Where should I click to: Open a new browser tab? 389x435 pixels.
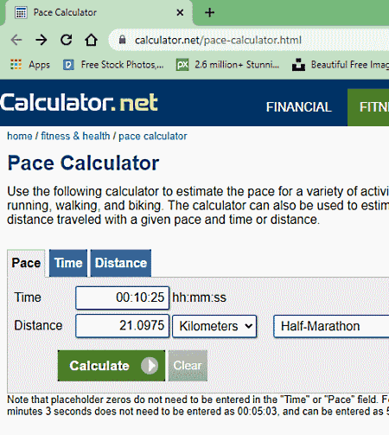coord(209,12)
